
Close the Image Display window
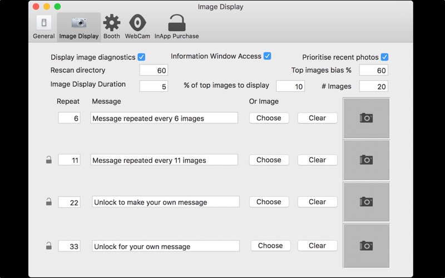click(36, 7)
